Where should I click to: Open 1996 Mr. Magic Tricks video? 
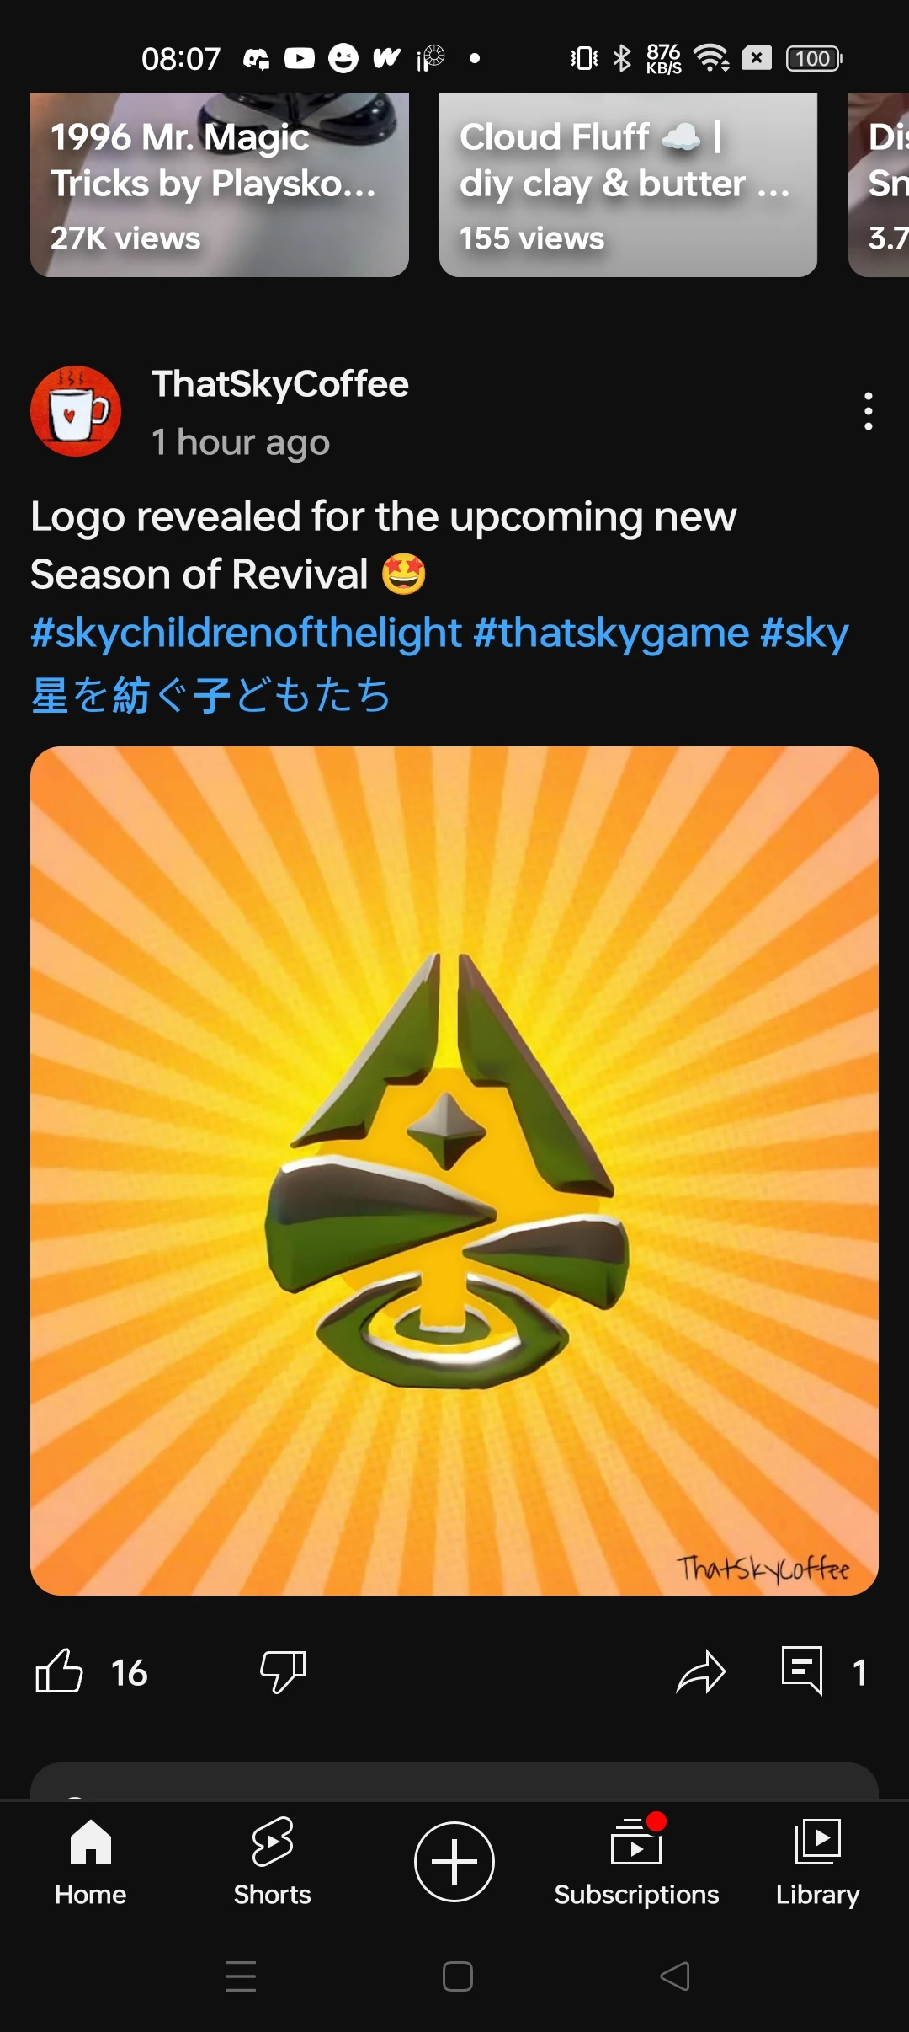pyautogui.click(x=220, y=184)
